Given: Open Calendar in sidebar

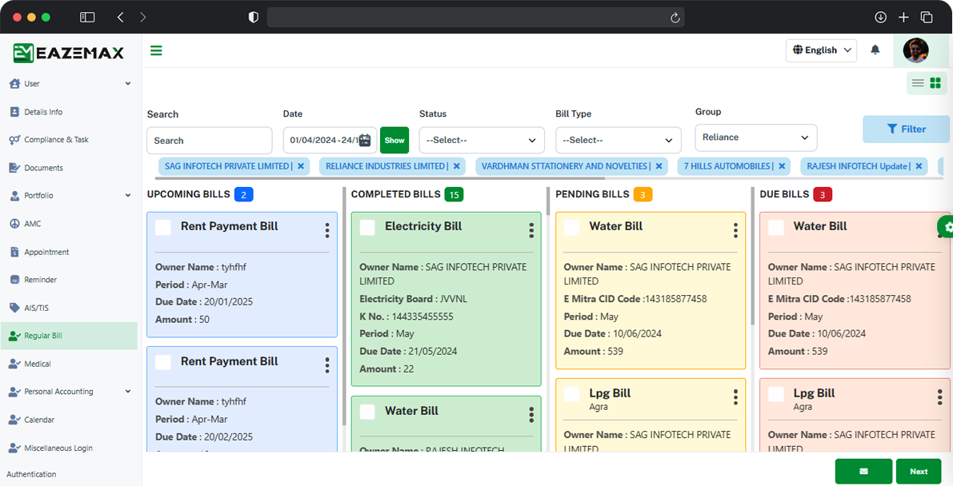Looking at the screenshot, I should coord(69,420).
